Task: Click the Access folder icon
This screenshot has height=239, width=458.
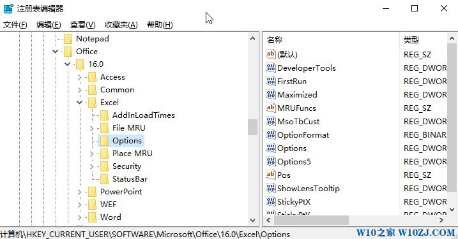Action: click(92, 77)
